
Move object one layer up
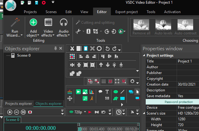(x=101, y=65)
